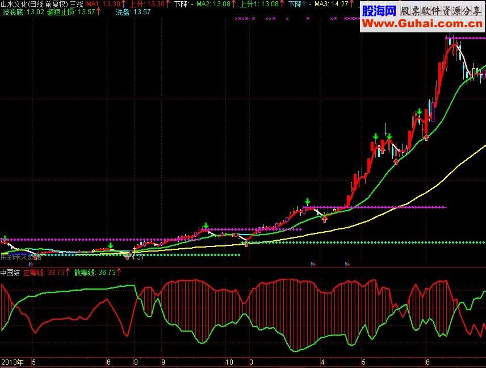Select month 3 on the time axis
The image size is (486, 368).
pyautogui.click(x=252, y=362)
